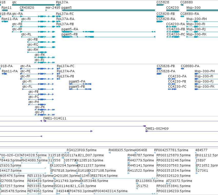The image size is (218, 195).
Task: Click transcript qtc-RG
Action: click(x=41, y=47)
